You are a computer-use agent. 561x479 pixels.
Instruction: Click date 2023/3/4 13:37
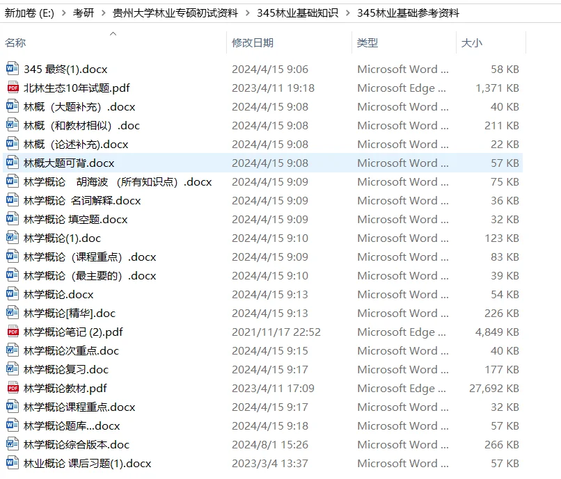(x=270, y=463)
